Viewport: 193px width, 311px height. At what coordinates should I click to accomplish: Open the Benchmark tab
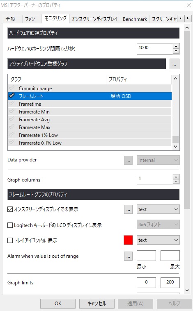[x=135, y=19]
